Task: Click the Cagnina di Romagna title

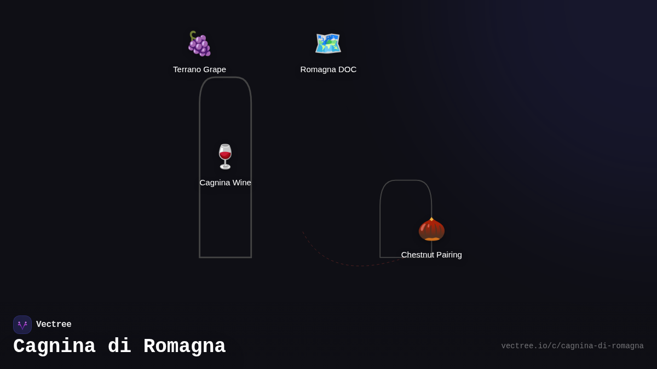Action: point(119,346)
